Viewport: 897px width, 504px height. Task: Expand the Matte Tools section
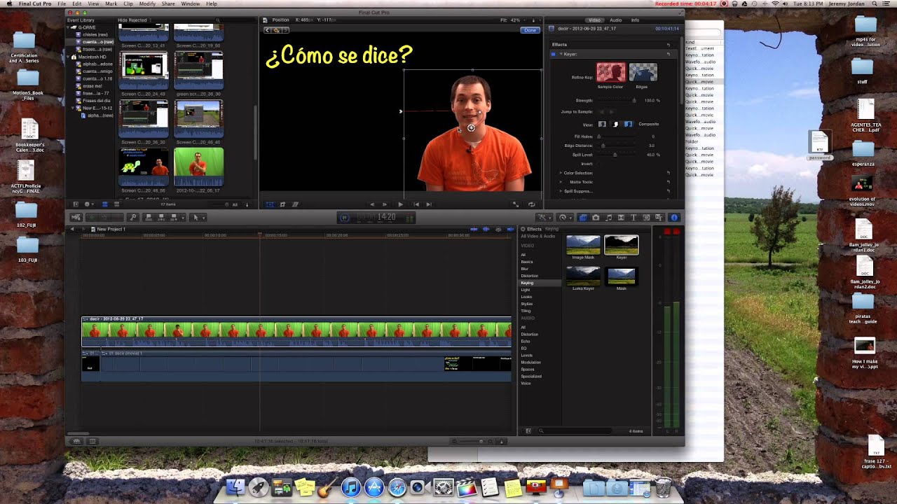tap(561, 182)
